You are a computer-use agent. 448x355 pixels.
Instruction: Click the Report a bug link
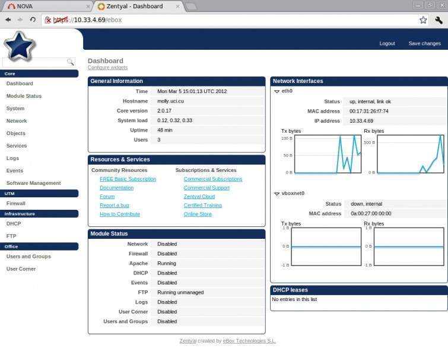(x=115, y=206)
